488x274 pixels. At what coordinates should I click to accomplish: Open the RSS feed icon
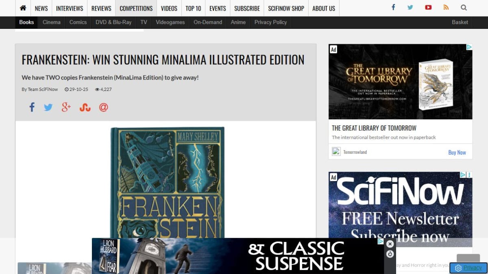tap(446, 7)
